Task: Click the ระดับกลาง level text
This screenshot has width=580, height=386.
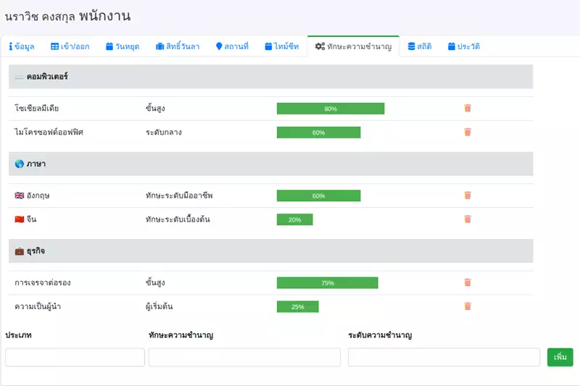Action: (164, 133)
